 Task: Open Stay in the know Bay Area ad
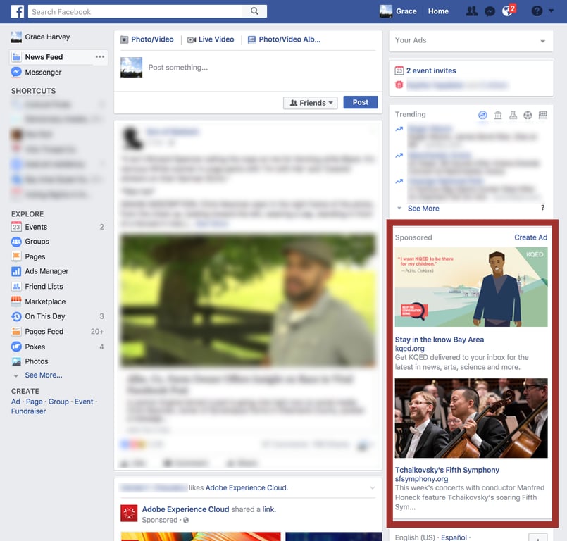point(440,340)
